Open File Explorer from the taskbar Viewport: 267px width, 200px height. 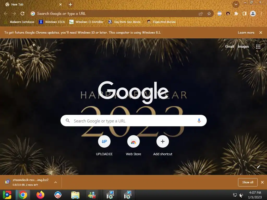click(x=75, y=195)
